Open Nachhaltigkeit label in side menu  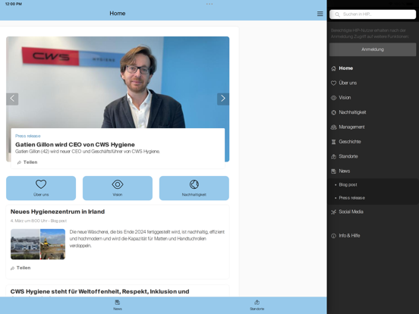(352, 112)
